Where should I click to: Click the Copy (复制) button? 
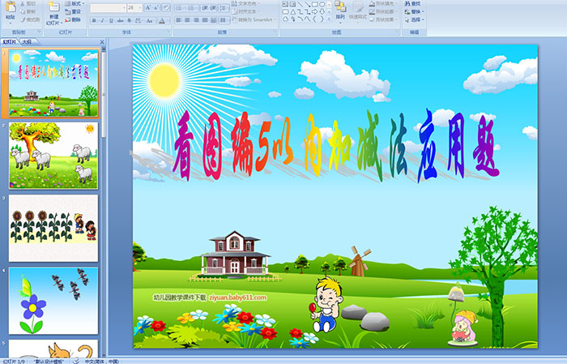pyautogui.click(x=28, y=11)
